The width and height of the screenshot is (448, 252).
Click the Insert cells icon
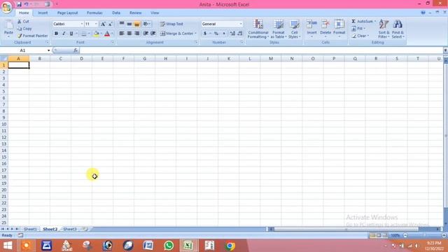point(311,24)
